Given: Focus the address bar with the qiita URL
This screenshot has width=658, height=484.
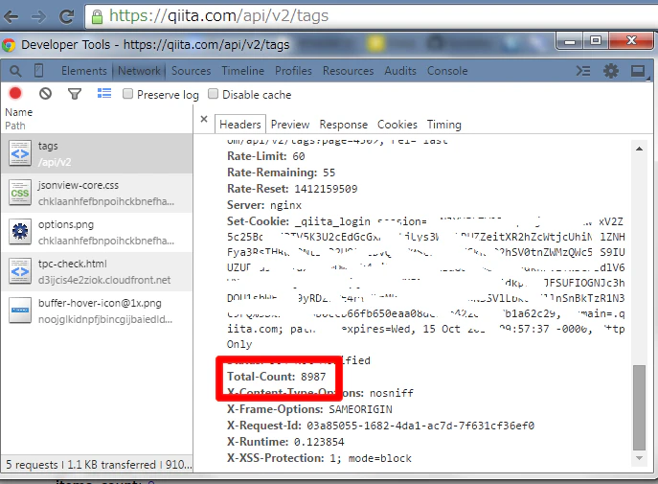Looking at the screenshot, I should (x=372, y=16).
